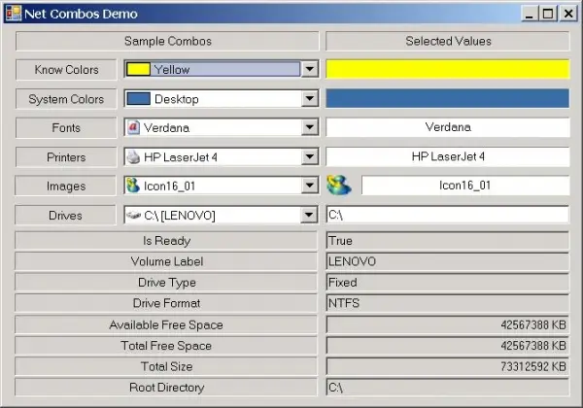Click the True value for Is Ready

point(448,240)
